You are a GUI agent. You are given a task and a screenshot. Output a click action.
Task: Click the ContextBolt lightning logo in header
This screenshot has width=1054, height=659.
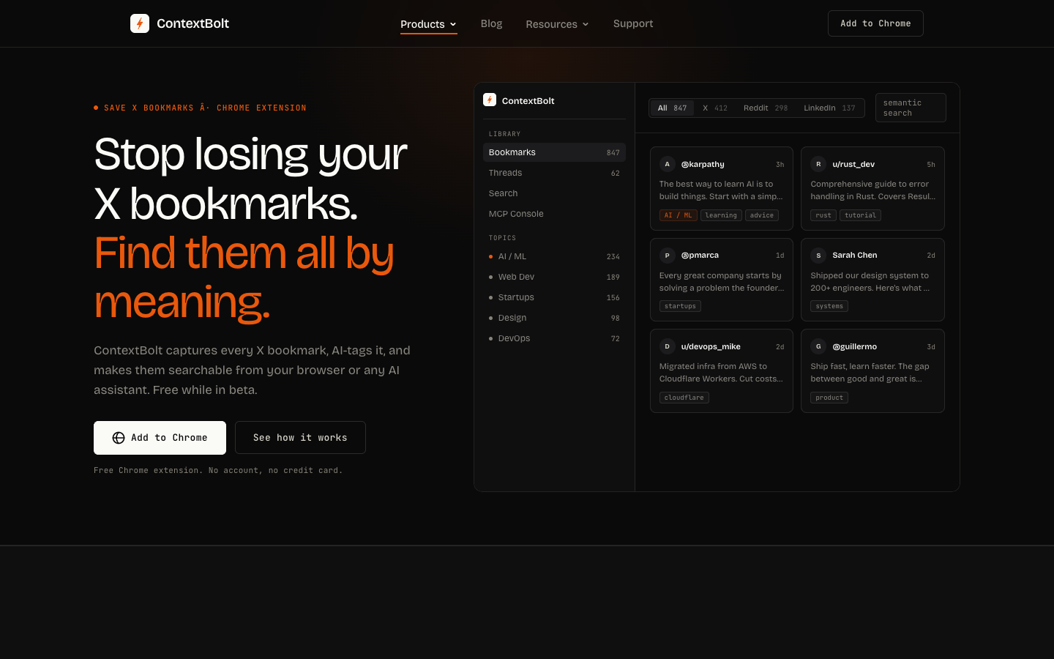[140, 23]
